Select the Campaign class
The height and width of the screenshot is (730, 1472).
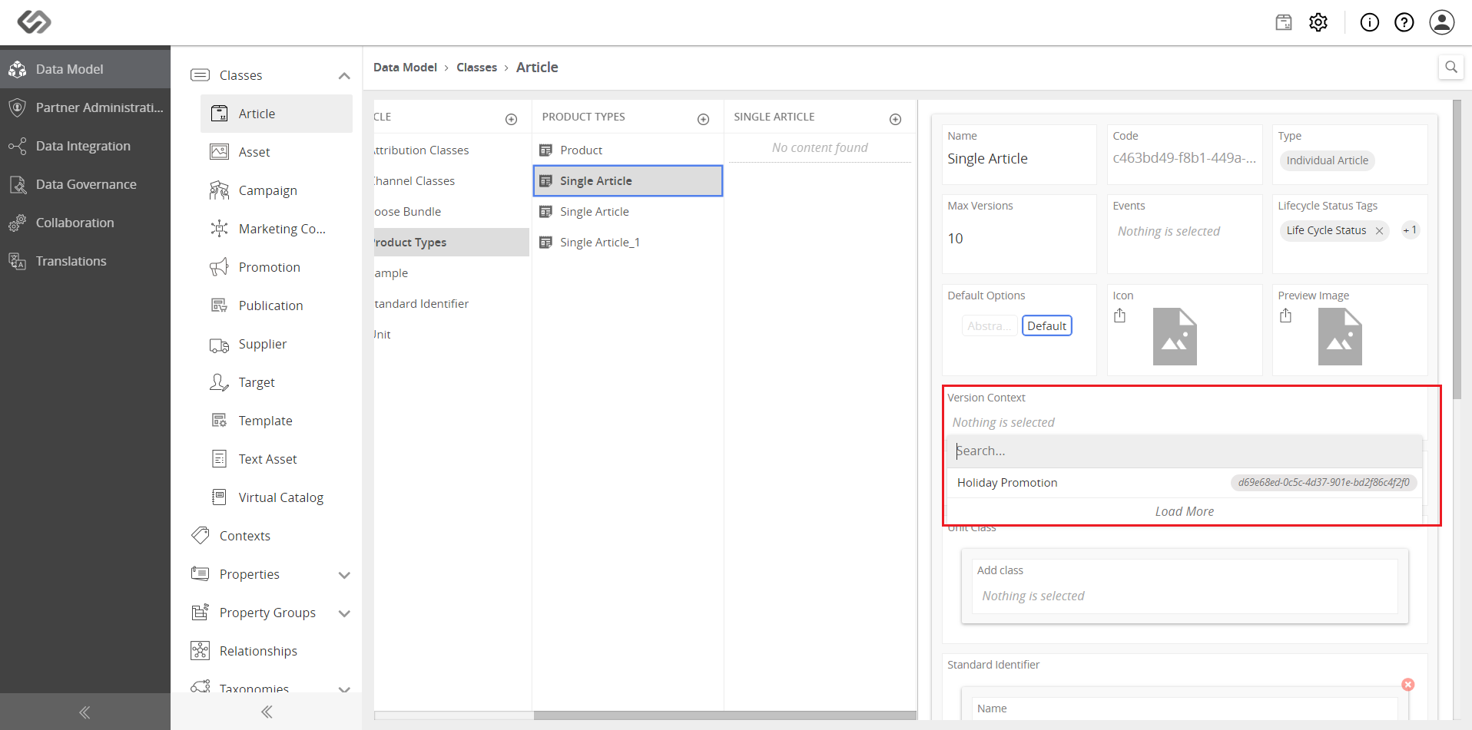click(x=277, y=190)
